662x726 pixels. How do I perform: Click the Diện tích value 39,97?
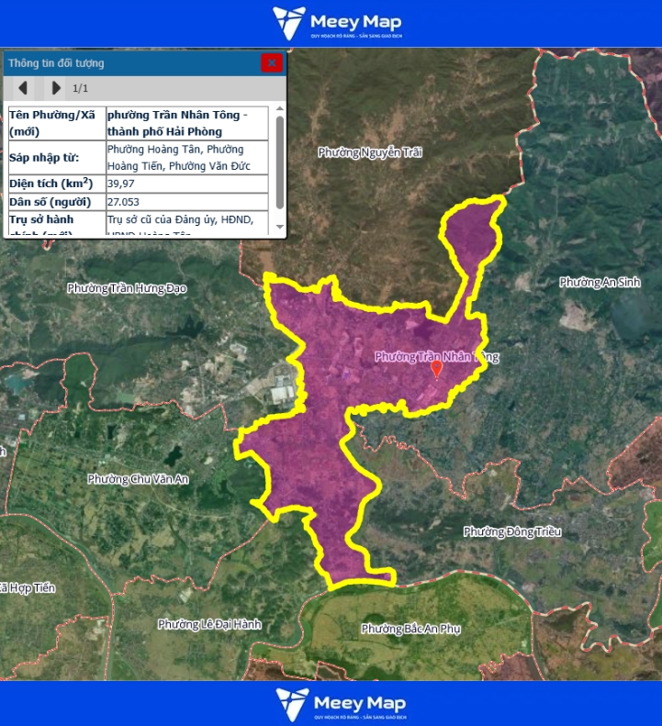pos(121,183)
